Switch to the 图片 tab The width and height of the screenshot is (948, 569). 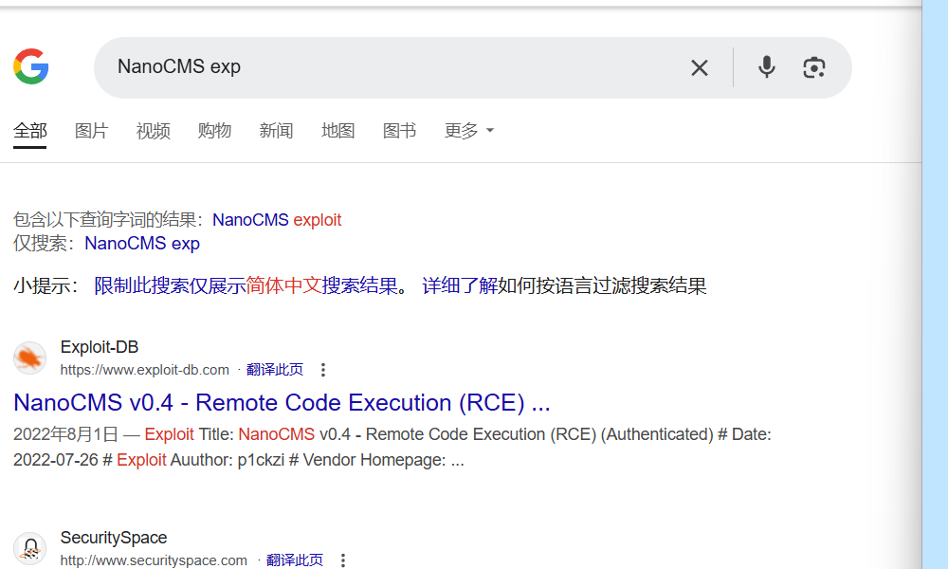pos(91,131)
